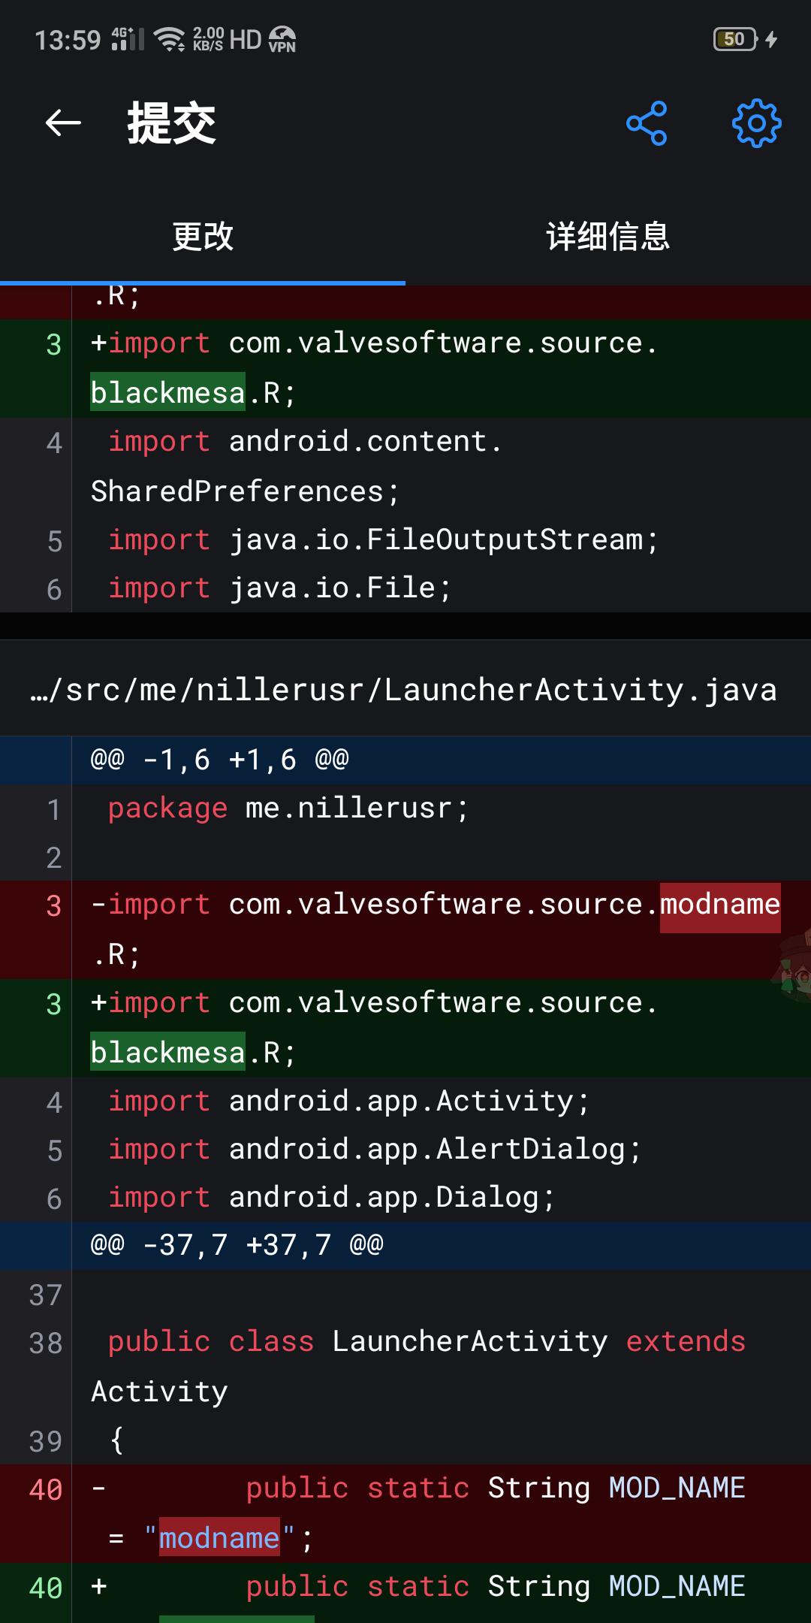Switch to the 详细信息 tab

pyautogui.click(x=608, y=237)
